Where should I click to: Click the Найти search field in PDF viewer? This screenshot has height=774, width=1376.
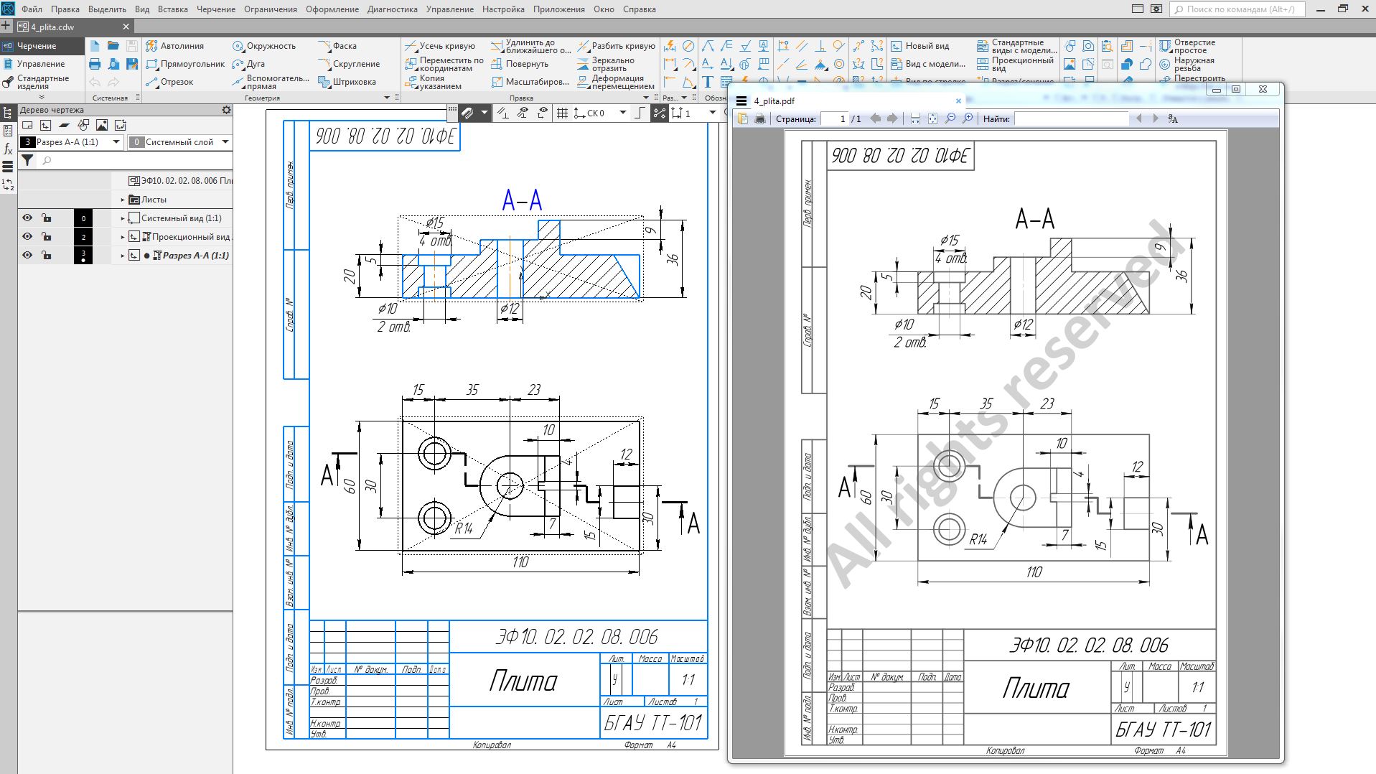click(1072, 119)
